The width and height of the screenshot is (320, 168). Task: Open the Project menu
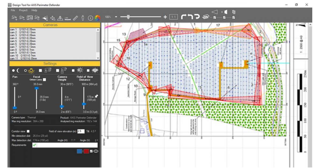(23, 10)
